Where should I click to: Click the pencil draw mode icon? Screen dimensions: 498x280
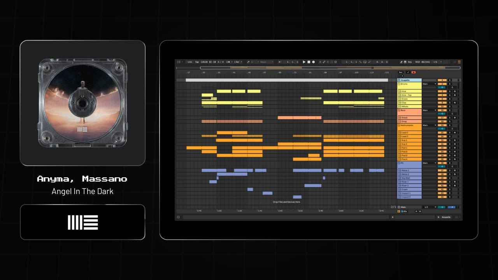click(x=402, y=62)
